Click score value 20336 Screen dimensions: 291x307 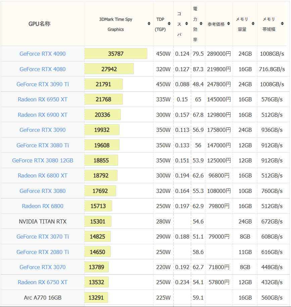tap(102, 115)
